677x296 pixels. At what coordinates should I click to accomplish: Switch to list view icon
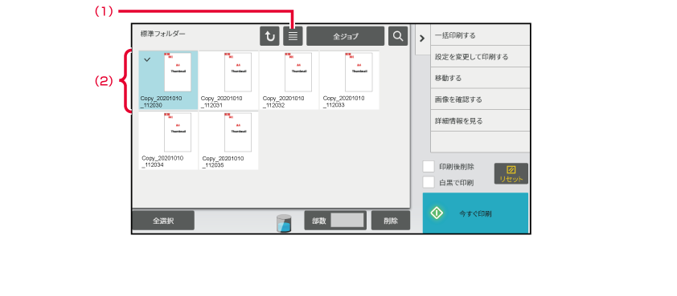click(x=293, y=36)
